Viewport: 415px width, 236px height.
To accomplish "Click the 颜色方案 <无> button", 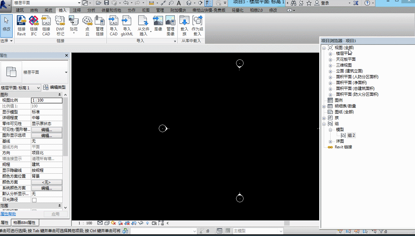I will tap(47, 182).
